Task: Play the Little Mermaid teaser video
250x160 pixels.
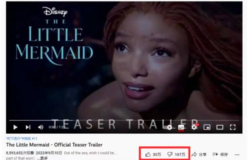Action: (15, 127)
